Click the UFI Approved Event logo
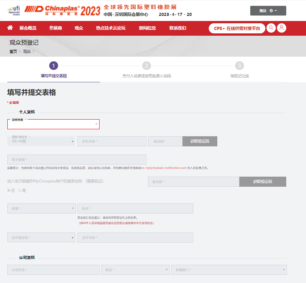 tap(14, 10)
